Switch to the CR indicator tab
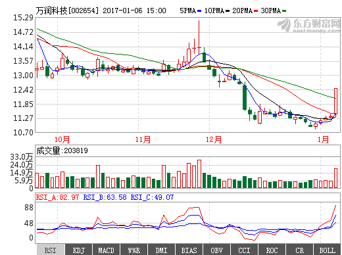This screenshot has width=342, height=255. click(299, 250)
